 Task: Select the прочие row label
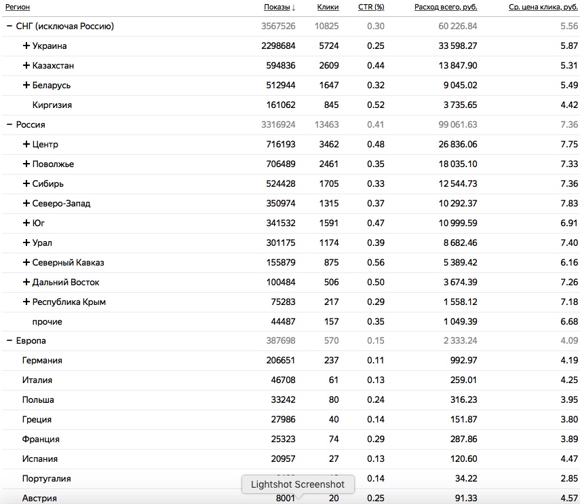(x=47, y=321)
